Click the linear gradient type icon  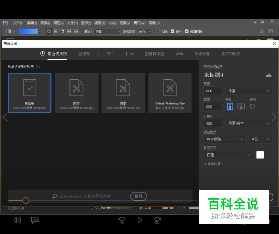(x=49, y=31)
